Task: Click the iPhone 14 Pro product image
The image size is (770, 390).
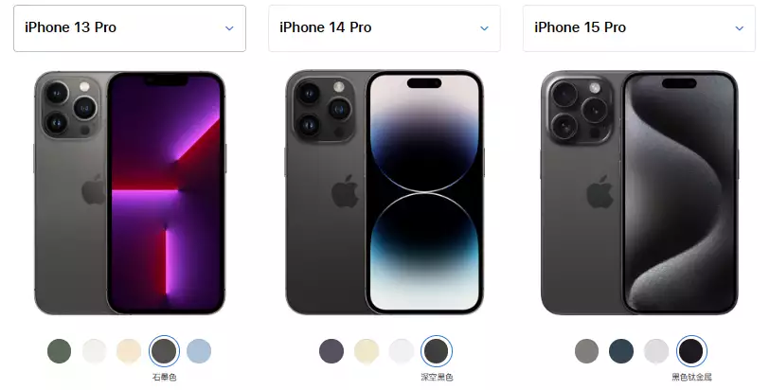Action: point(385,193)
